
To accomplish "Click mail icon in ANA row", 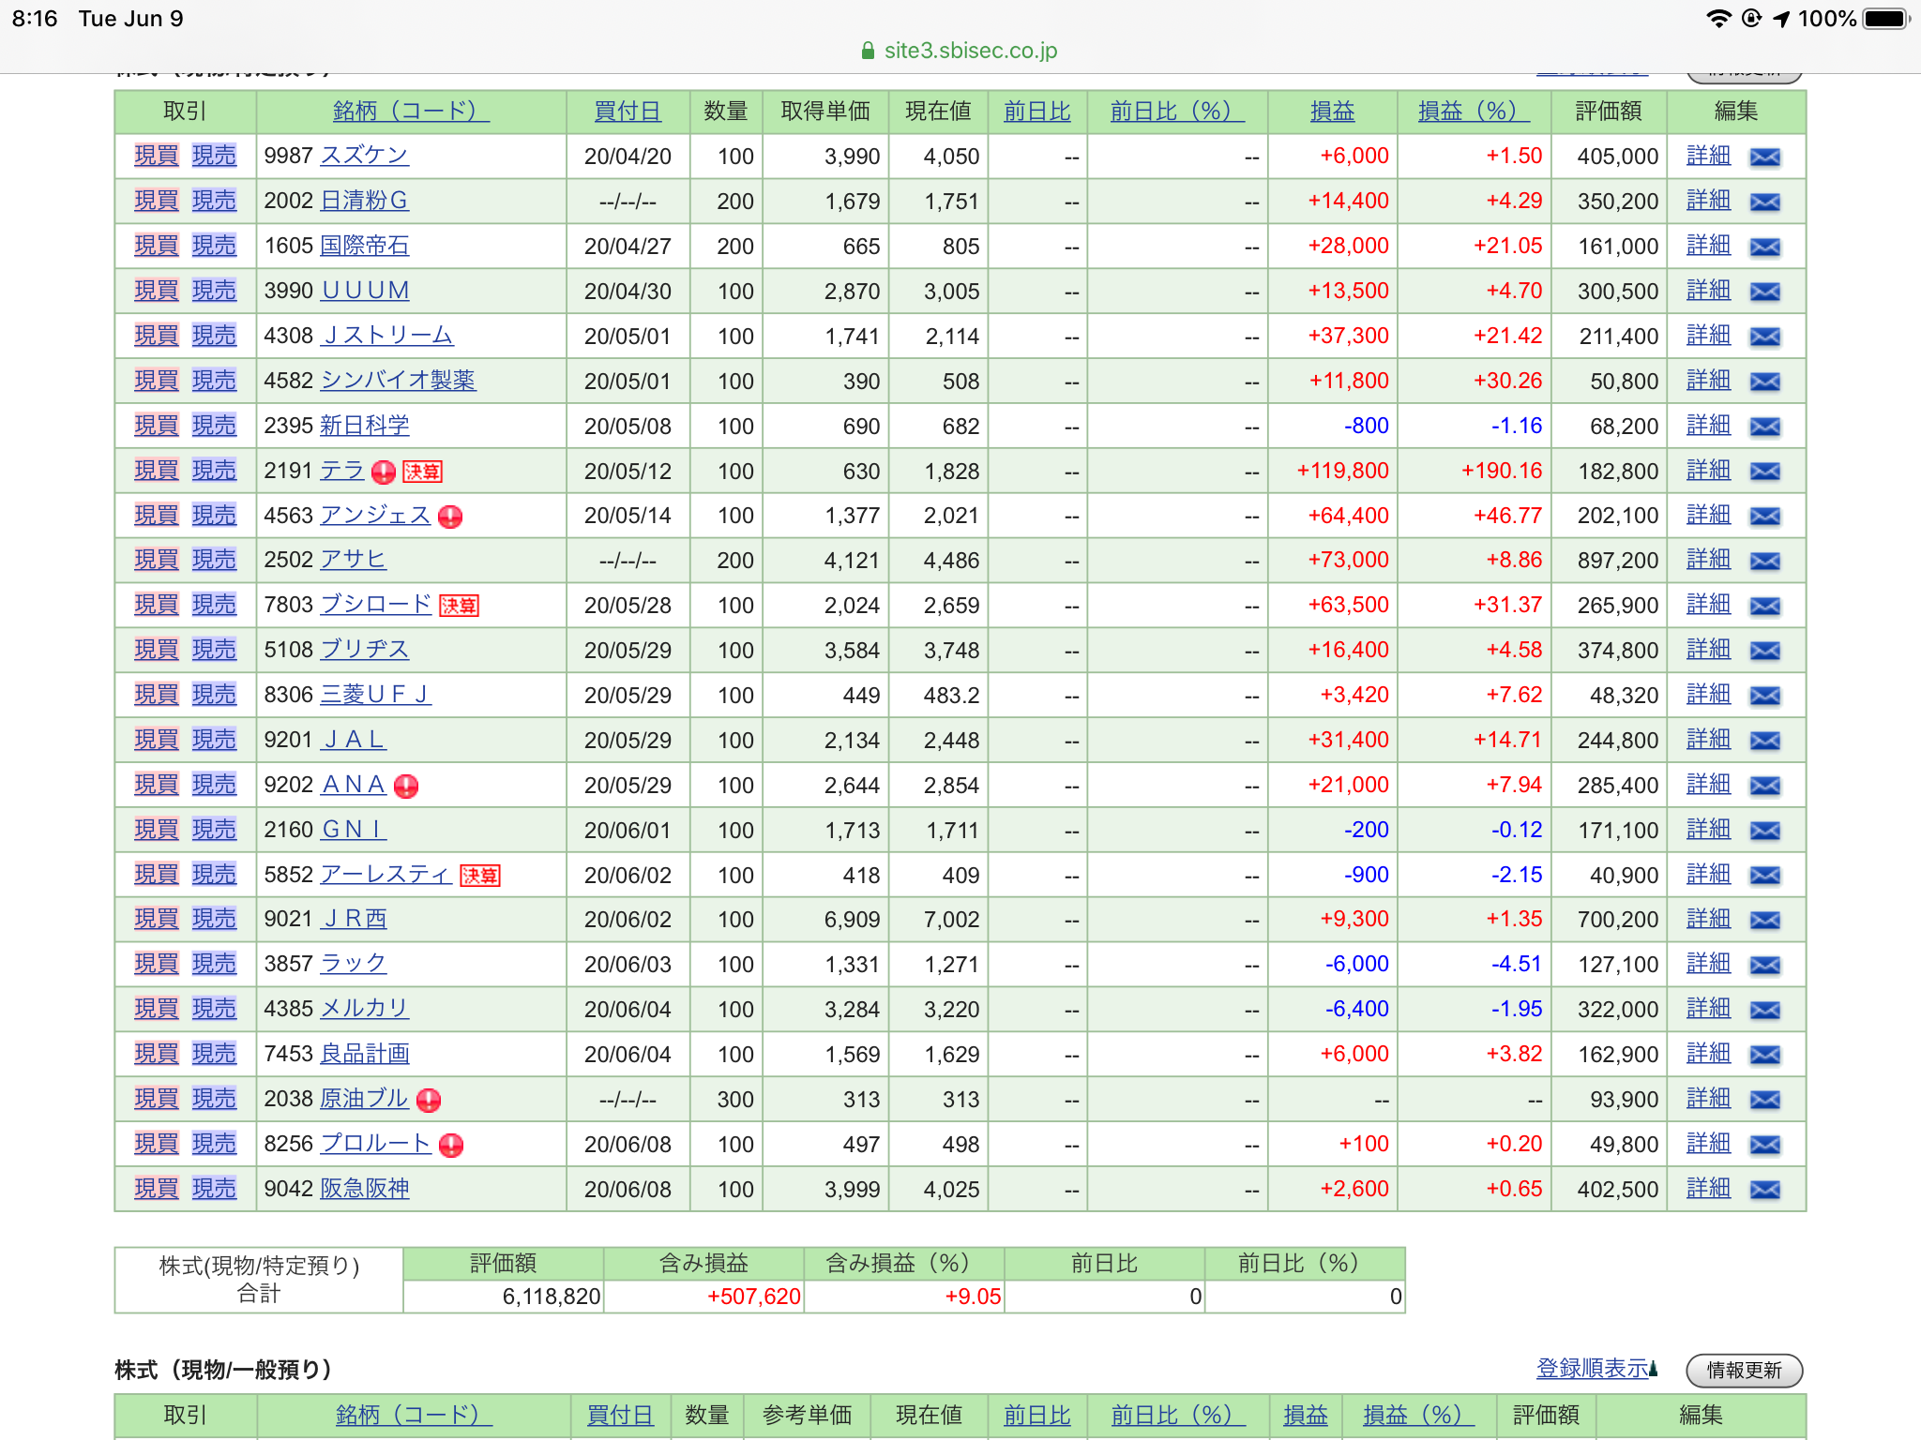I will tap(1764, 786).
